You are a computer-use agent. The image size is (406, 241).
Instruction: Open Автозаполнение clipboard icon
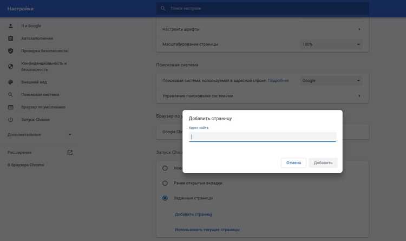click(x=11, y=38)
